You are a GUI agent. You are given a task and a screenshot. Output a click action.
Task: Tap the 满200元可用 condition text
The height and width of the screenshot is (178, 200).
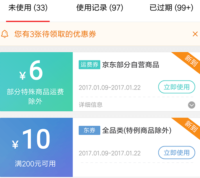(35, 164)
